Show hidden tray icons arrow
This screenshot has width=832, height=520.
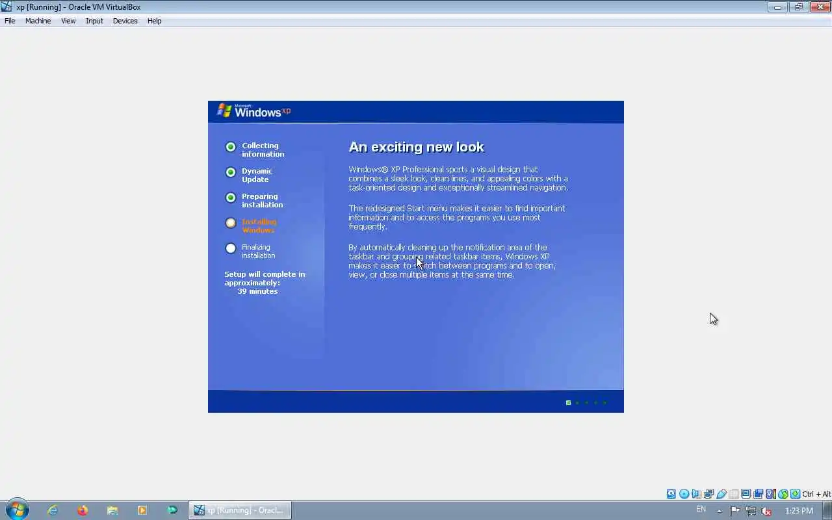click(719, 511)
